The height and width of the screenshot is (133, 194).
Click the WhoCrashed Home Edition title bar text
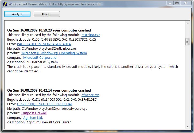click(x=55, y=4)
